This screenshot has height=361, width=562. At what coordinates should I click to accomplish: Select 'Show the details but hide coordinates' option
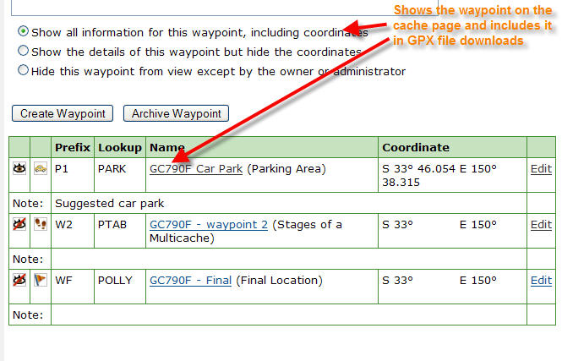[x=23, y=52]
